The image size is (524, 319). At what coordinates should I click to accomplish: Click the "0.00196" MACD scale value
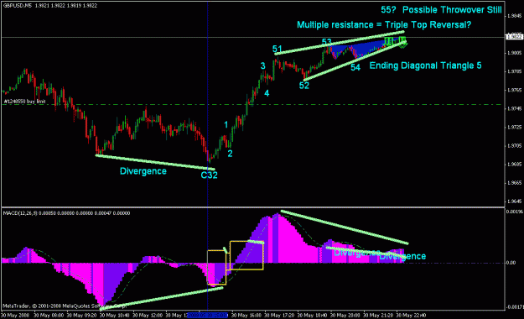click(515, 212)
